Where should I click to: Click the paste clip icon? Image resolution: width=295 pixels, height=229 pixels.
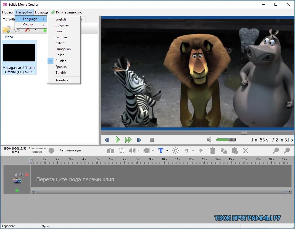click(x=235, y=151)
